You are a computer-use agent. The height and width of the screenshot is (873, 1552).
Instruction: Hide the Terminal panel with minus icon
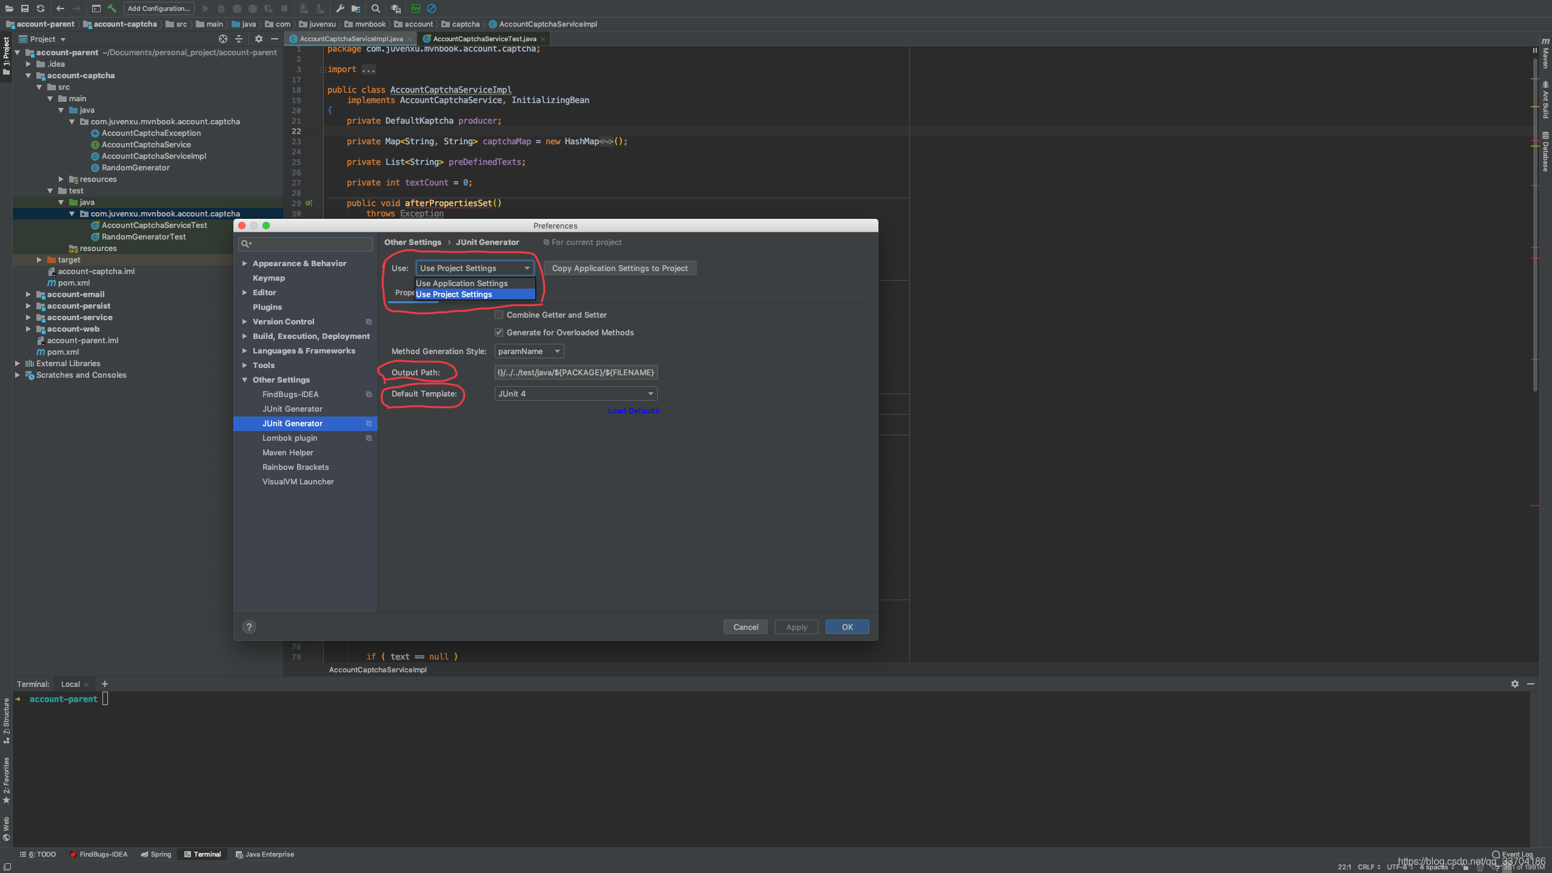click(1531, 684)
